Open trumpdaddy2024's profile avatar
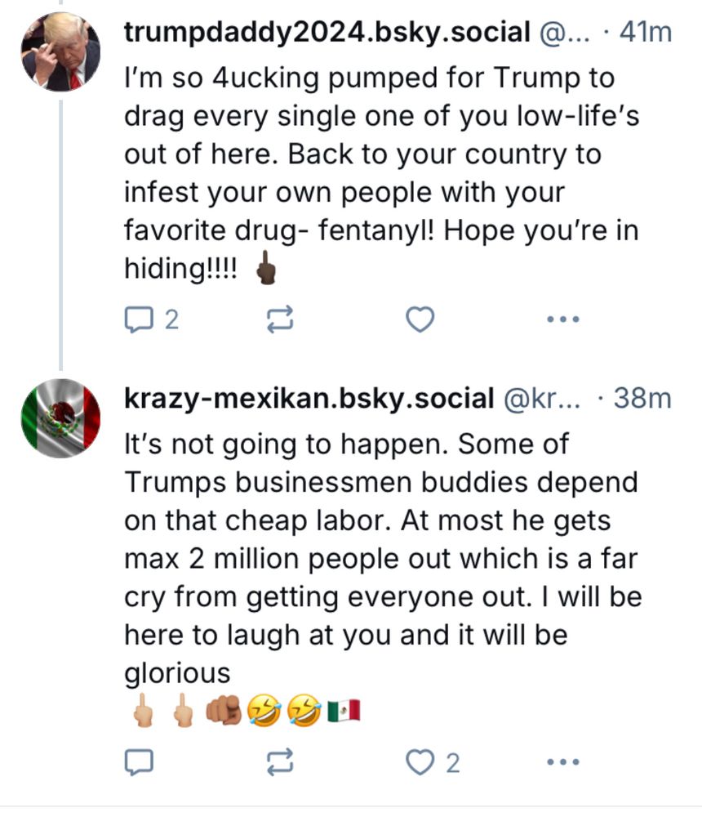 [x=60, y=51]
